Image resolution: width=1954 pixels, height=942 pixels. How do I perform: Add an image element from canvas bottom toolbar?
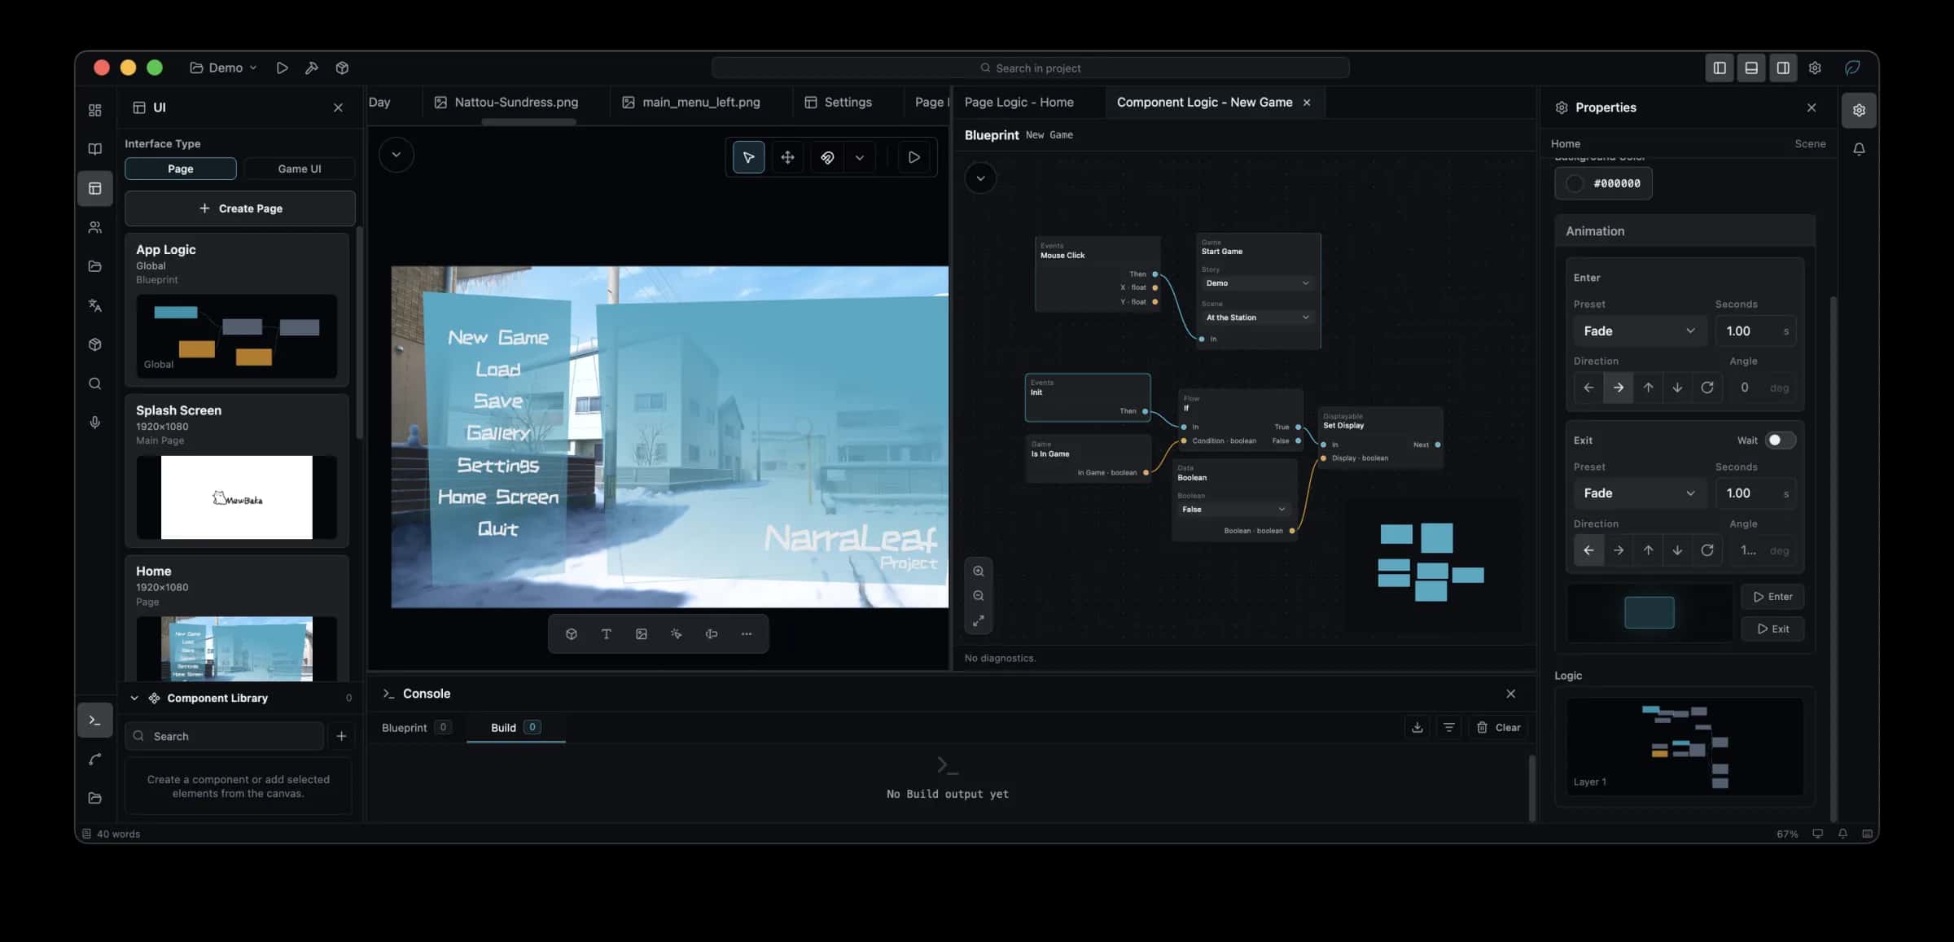[642, 634]
